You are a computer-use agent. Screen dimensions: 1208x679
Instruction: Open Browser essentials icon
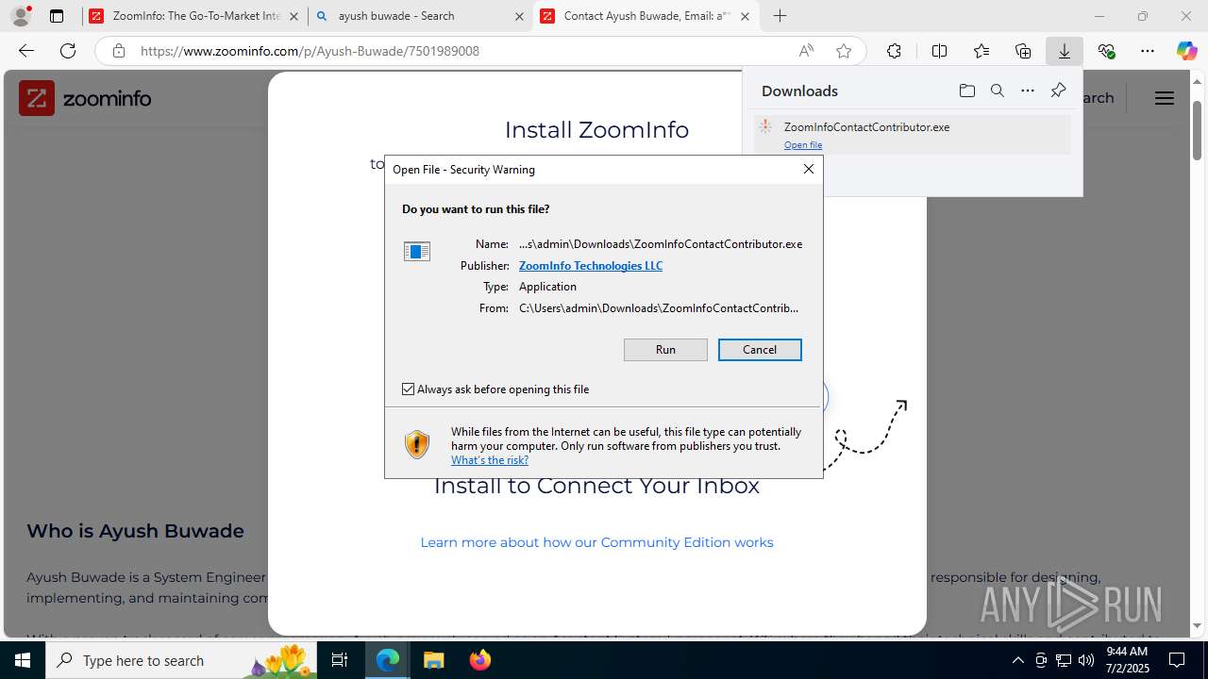[1106, 51]
